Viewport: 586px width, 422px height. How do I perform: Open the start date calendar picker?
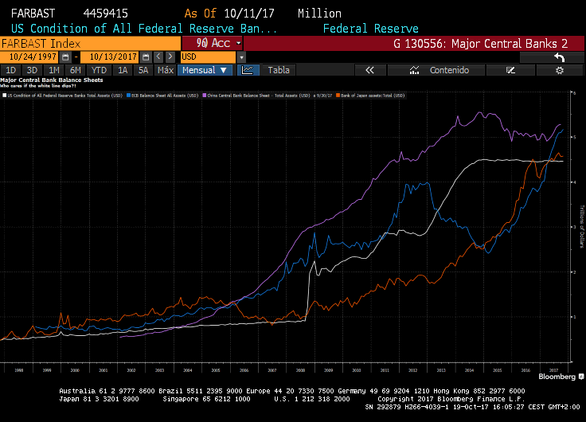click(65, 57)
